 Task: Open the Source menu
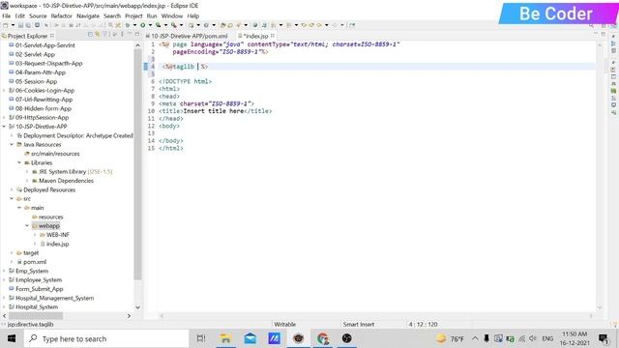point(38,15)
